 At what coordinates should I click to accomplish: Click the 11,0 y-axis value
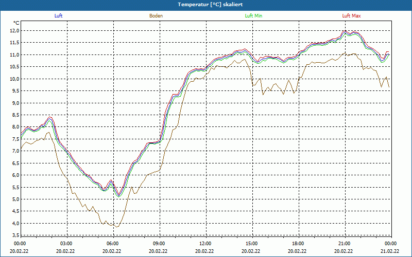[x=15, y=55]
